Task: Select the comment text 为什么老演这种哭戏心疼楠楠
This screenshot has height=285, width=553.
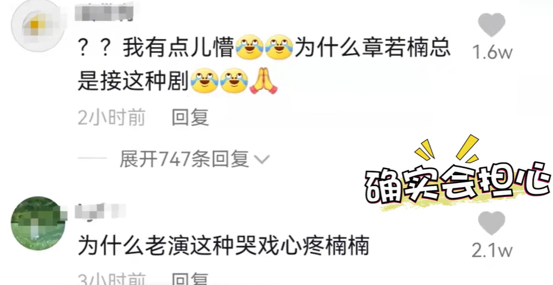Action: point(224,245)
